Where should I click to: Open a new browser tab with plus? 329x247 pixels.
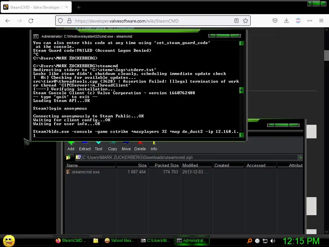point(78,7)
